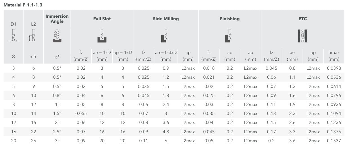The width and height of the screenshot is (347, 147).
Task: Click the 0.055 fz full slot cell
Action: click(x=81, y=114)
